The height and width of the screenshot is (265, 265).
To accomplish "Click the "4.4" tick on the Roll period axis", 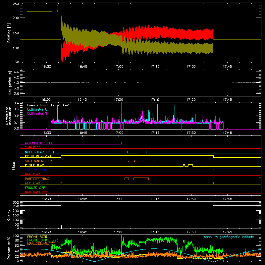I will coord(16,72).
